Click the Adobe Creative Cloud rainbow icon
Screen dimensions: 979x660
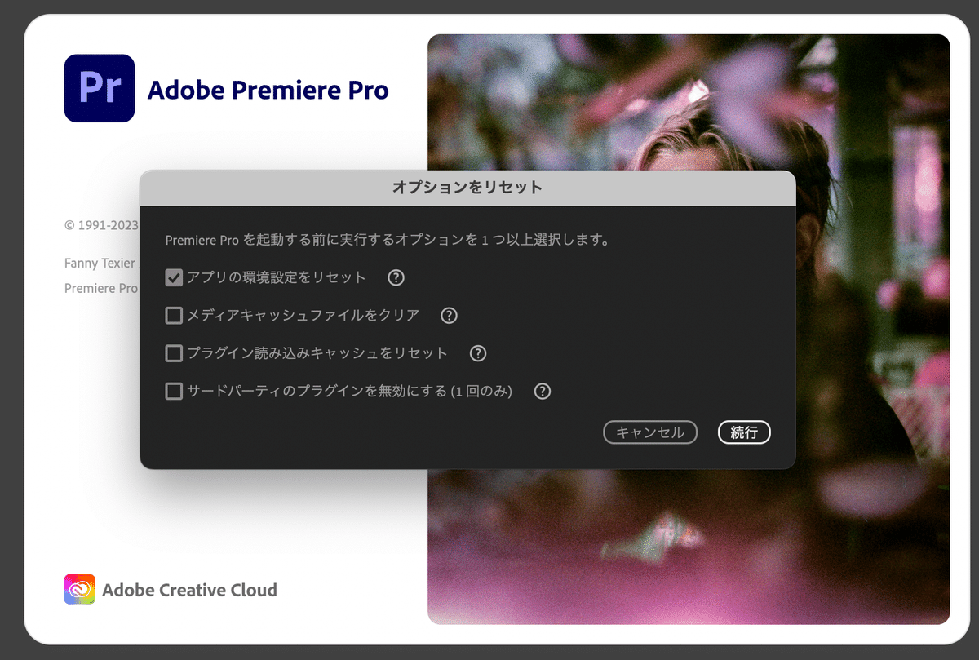point(78,588)
